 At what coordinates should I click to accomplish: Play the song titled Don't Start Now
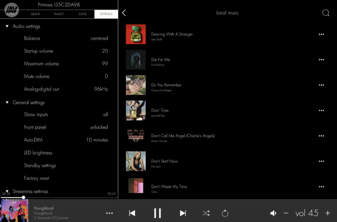coord(164,161)
